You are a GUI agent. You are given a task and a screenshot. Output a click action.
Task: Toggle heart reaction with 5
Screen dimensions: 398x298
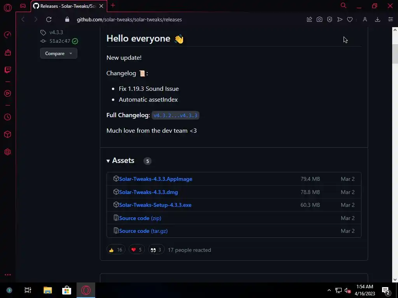coord(136,250)
